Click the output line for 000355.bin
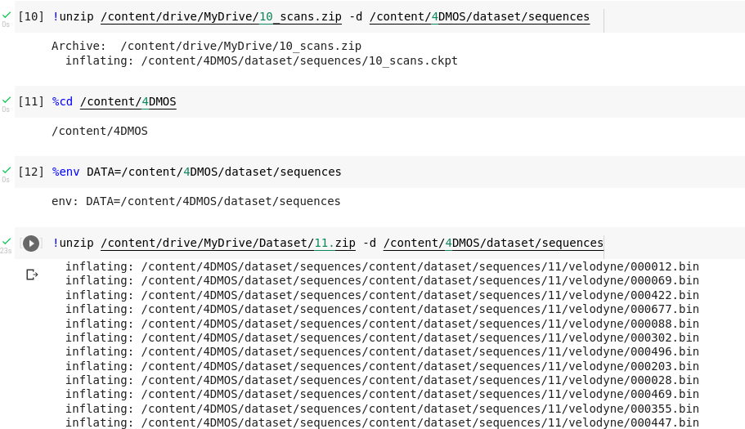Viewport: 745px width, 429px height. tap(382, 409)
